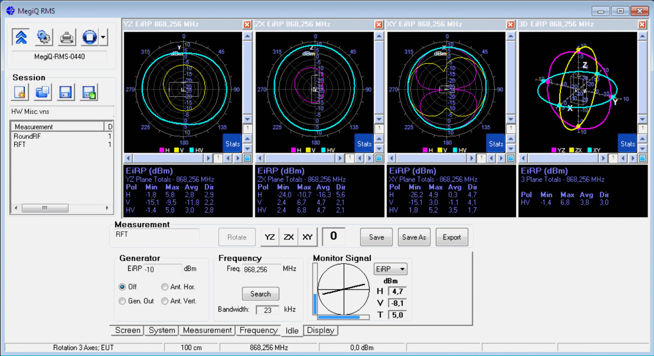Close the YZ EiRP graph panel
Screen dimensions: 654x356
point(247,25)
